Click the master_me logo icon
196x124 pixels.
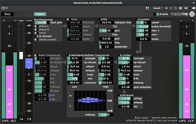pos(192,14)
